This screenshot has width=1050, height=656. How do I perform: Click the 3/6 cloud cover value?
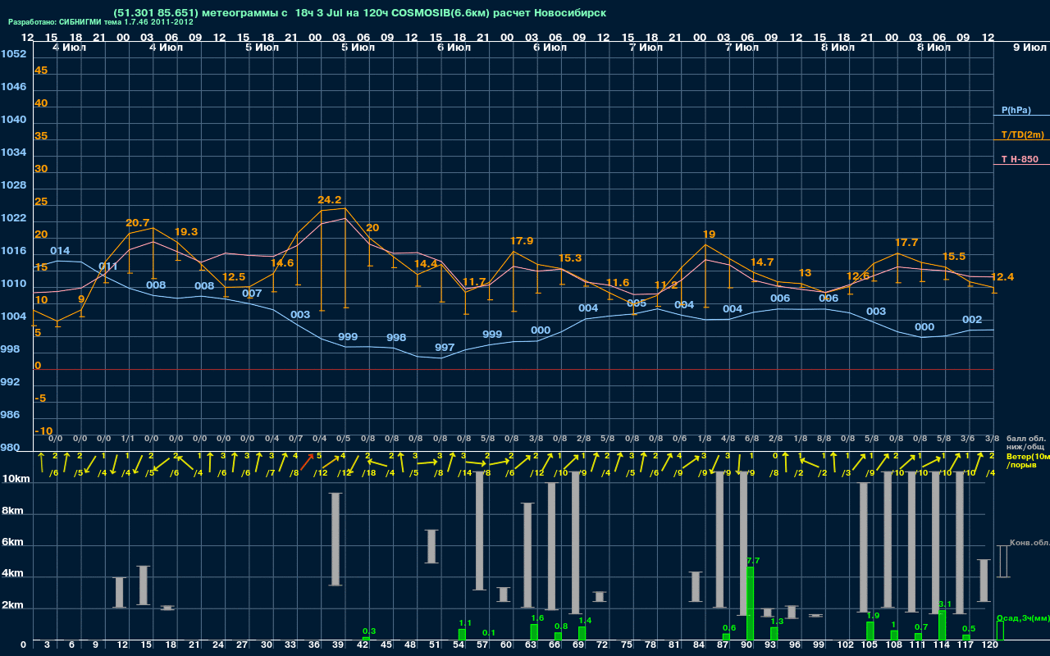[x=968, y=439]
